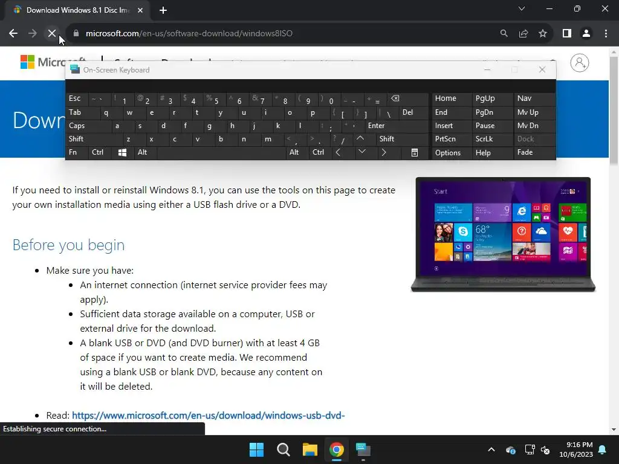Toggle the Caps key on keyboard
619x464 pixels.
coord(89,126)
